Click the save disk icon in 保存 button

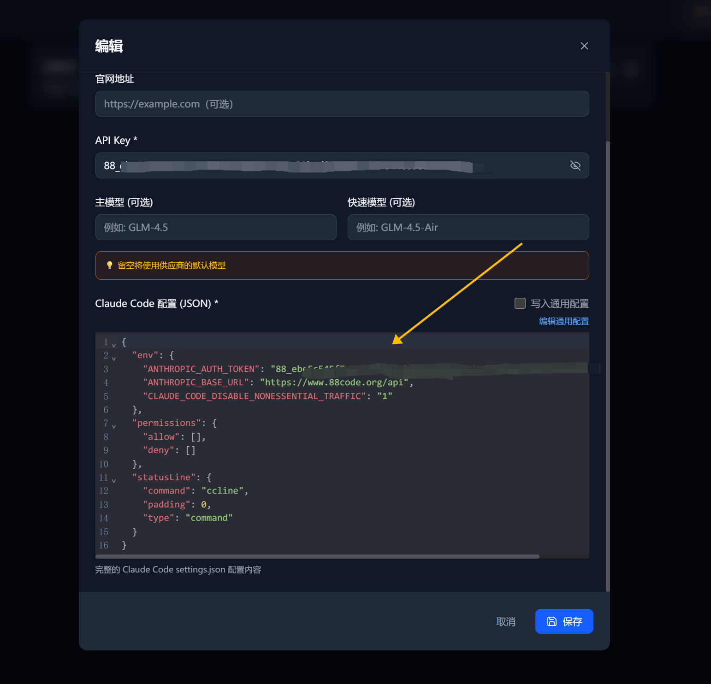click(x=551, y=621)
